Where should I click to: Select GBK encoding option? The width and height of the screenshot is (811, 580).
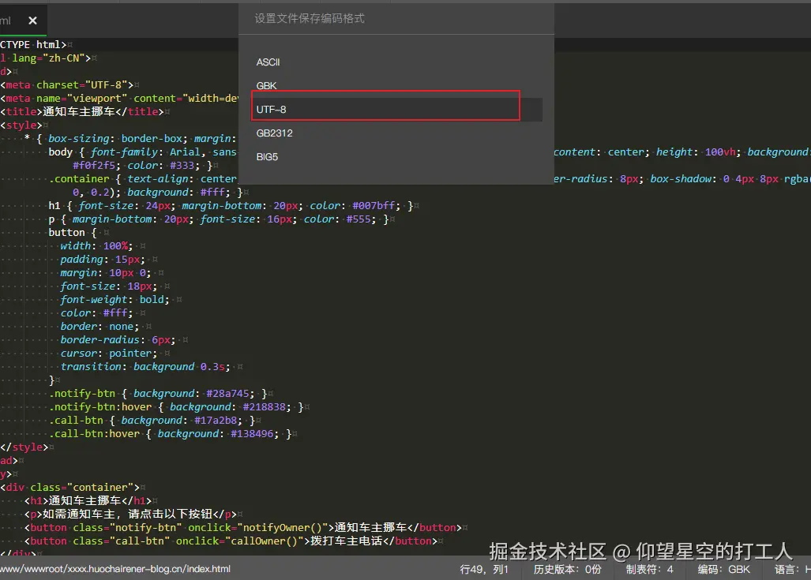266,86
